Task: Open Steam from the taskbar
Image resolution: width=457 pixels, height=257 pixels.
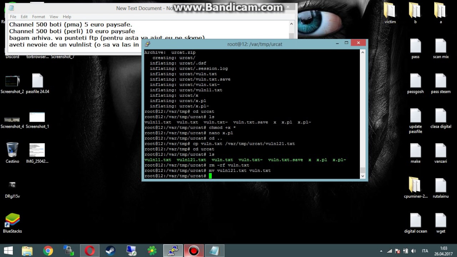Action: click(110, 251)
